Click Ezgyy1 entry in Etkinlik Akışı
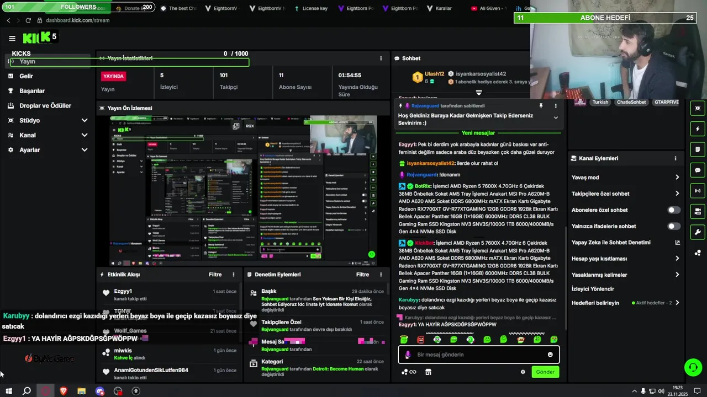 click(x=171, y=294)
